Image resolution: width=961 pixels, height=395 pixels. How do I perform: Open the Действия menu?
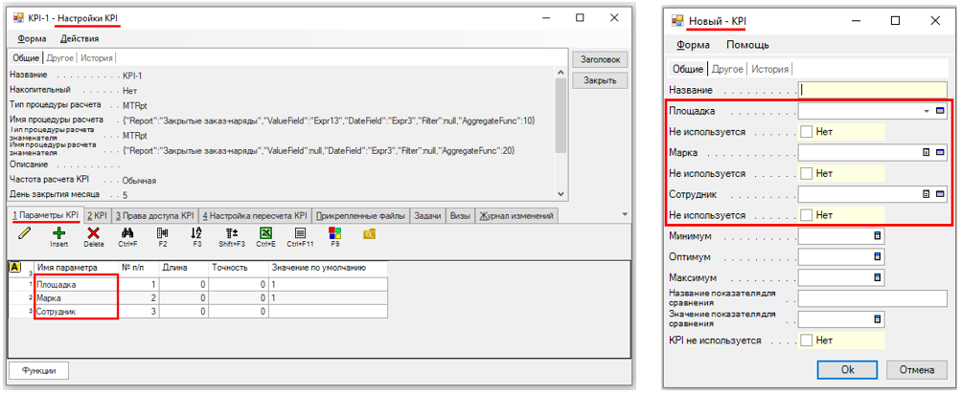pos(80,38)
